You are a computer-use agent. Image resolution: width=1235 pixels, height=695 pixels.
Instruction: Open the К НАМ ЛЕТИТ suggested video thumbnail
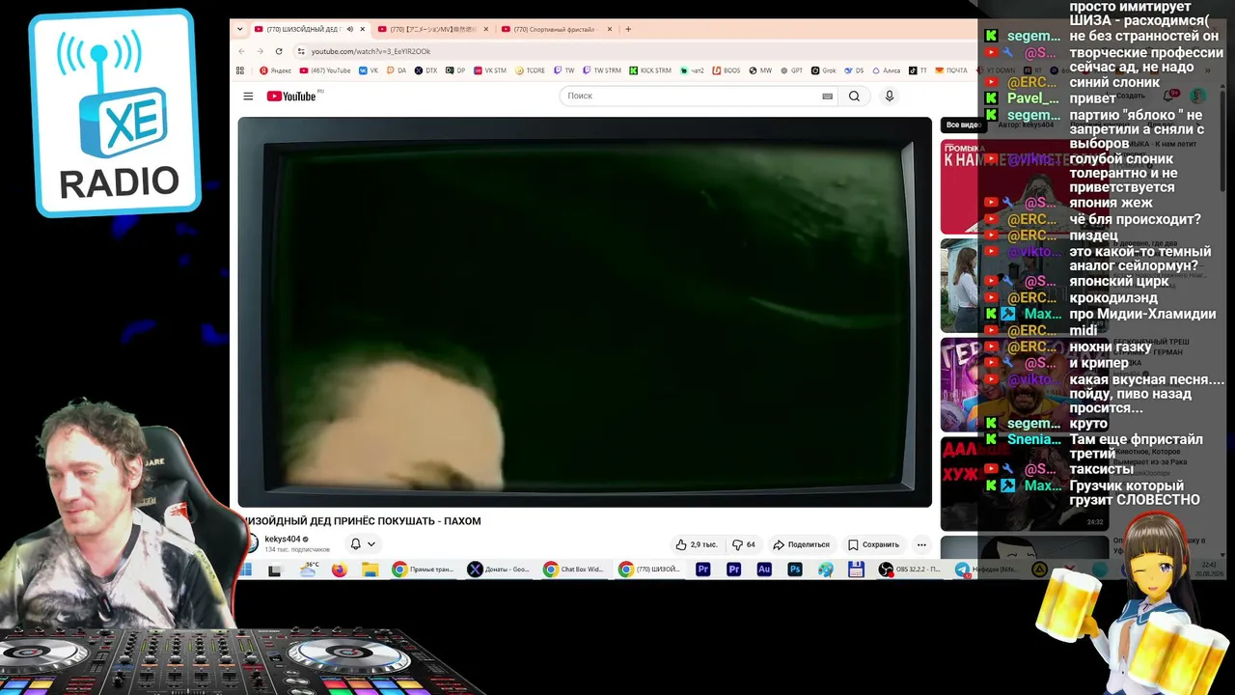click(x=1023, y=186)
